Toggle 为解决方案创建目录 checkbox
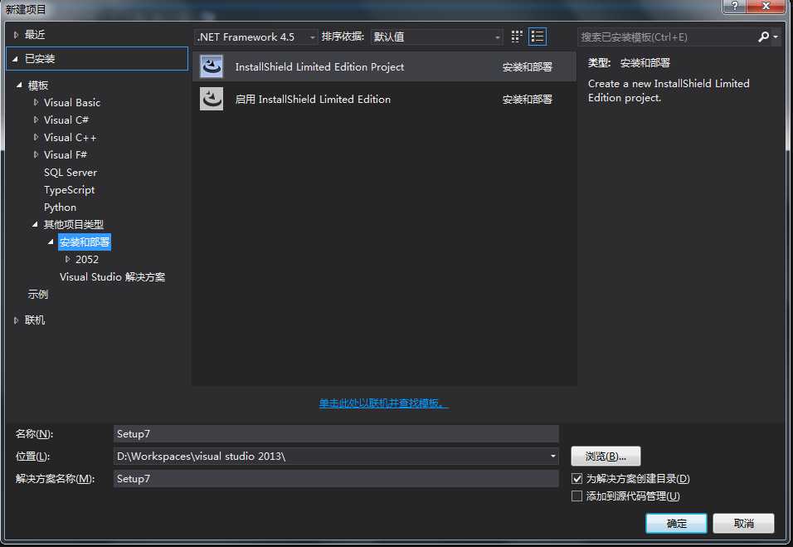 [x=577, y=478]
